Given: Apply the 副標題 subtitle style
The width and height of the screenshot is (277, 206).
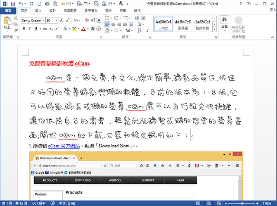Looking at the screenshot, I should 183,24.
